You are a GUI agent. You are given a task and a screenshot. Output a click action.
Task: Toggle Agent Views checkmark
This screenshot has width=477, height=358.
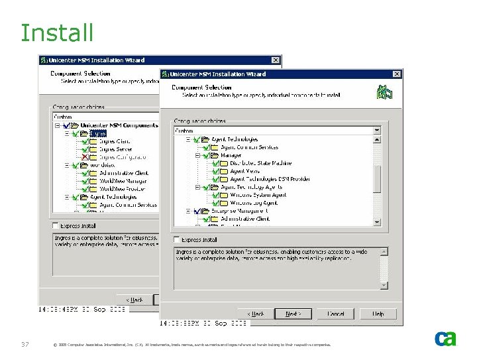(x=216, y=172)
